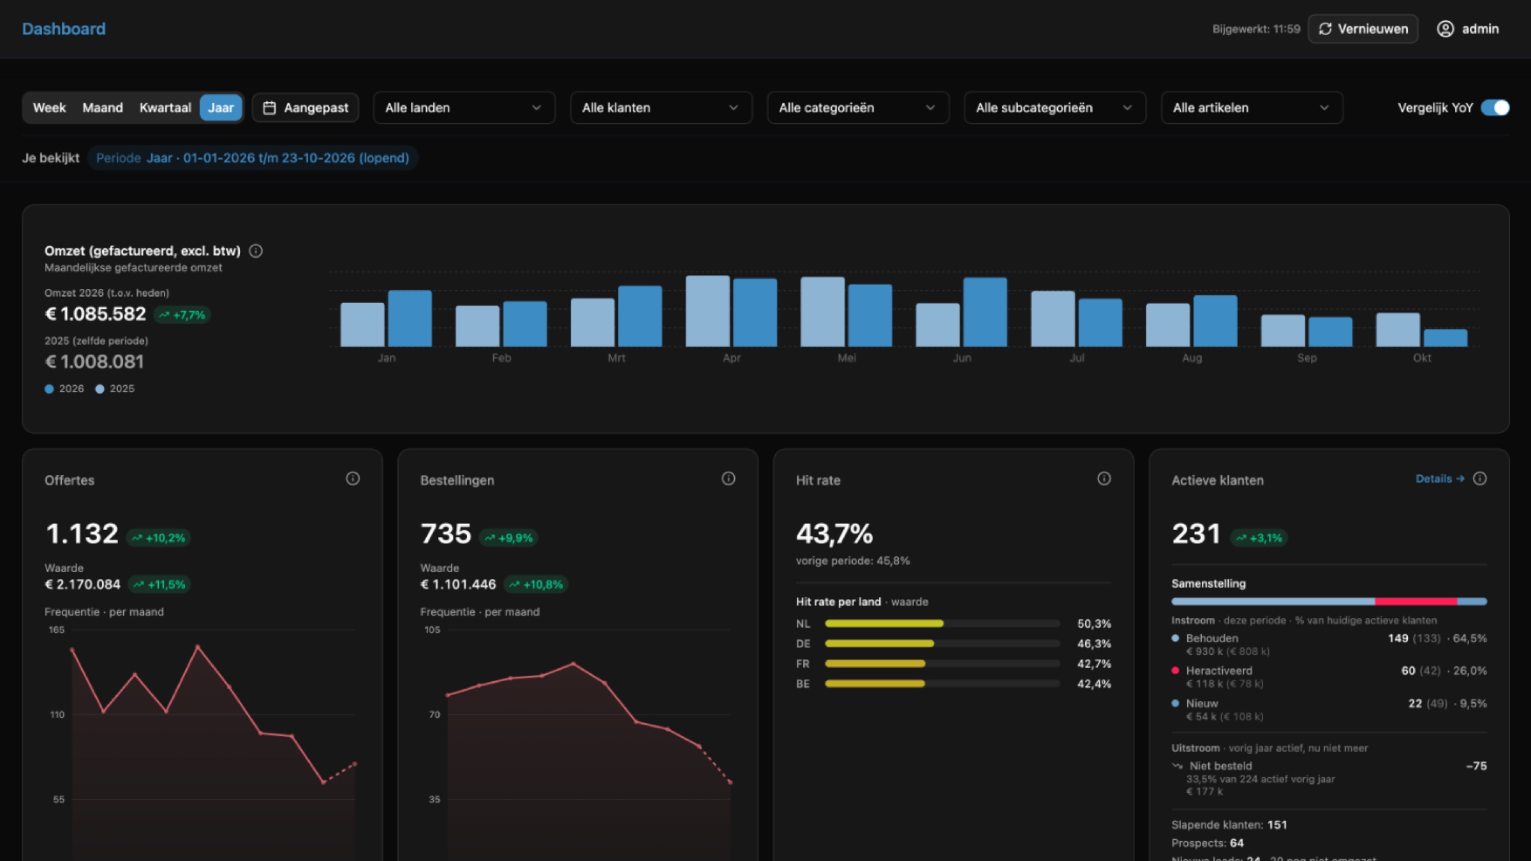Toggle the 2025 legend series
The width and height of the screenshot is (1531, 861).
[115, 388]
